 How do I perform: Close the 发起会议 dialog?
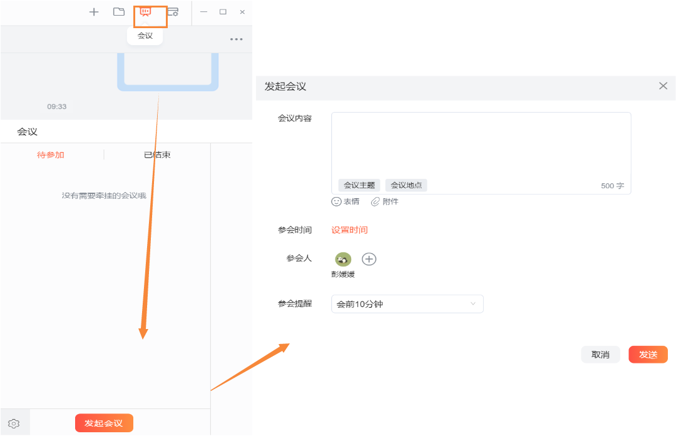point(663,86)
